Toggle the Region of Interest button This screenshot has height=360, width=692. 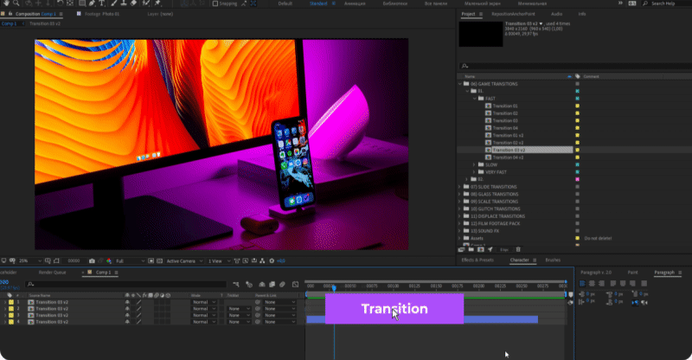click(x=151, y=261)
